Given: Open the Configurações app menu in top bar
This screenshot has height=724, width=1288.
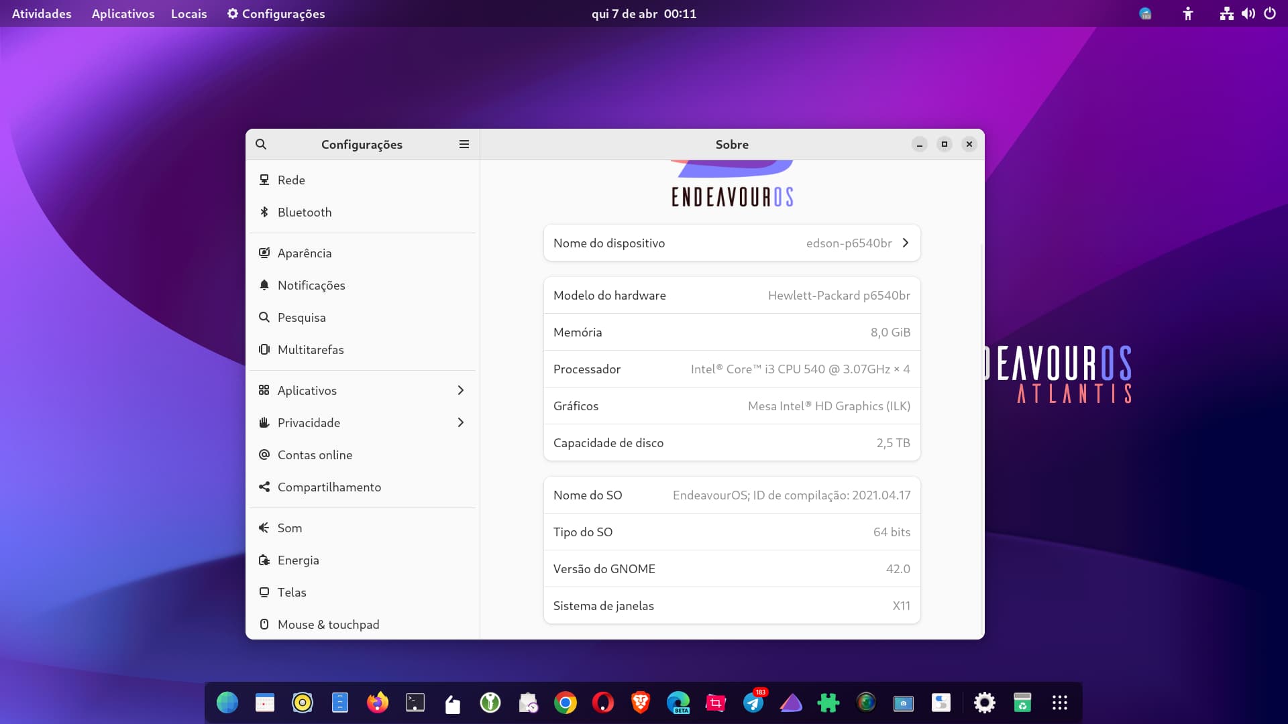Looking at the screenshot, I should 276,13.
